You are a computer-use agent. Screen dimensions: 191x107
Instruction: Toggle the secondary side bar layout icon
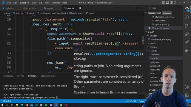[171, 3]
